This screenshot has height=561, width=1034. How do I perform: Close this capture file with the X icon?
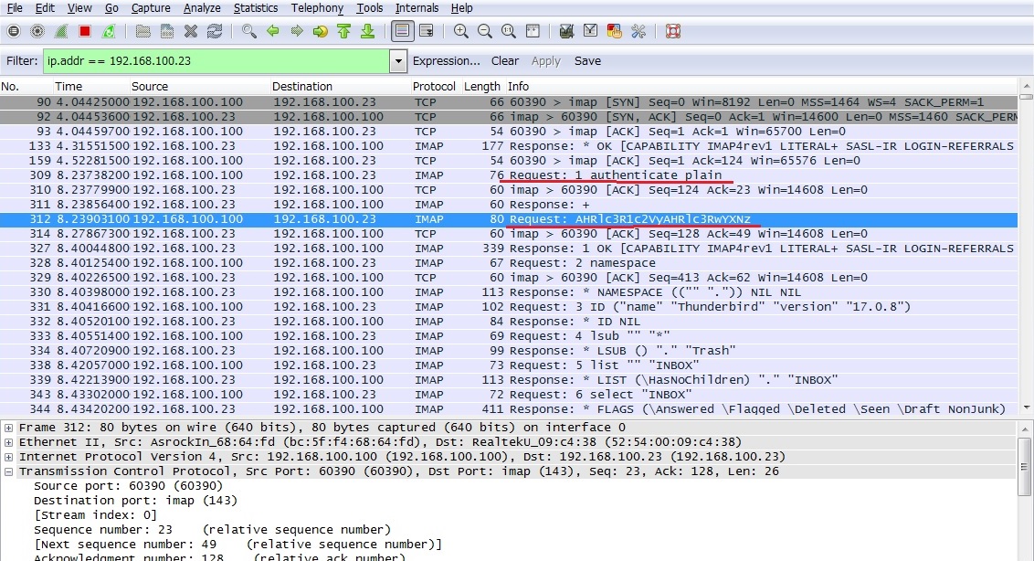[x=191, y=31]
